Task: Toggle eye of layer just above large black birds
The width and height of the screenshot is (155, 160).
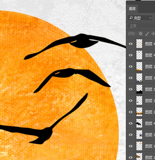Action: [130, 112]
